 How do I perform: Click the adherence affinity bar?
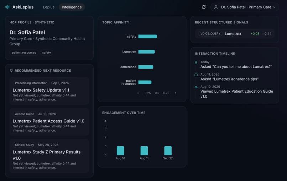pyautogui.click(x=146, y=67)
